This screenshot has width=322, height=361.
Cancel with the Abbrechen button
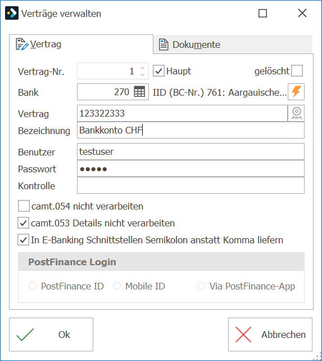(270, 335)
